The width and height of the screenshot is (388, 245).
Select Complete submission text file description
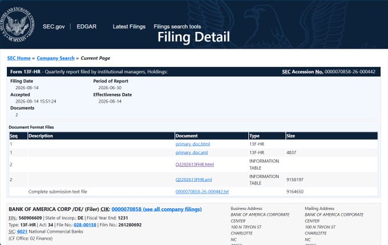[x=58, y=192]
